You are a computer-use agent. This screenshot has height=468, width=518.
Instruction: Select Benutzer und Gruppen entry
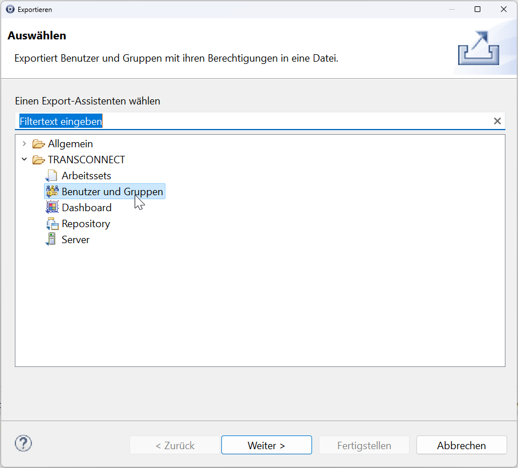point(105,192)
